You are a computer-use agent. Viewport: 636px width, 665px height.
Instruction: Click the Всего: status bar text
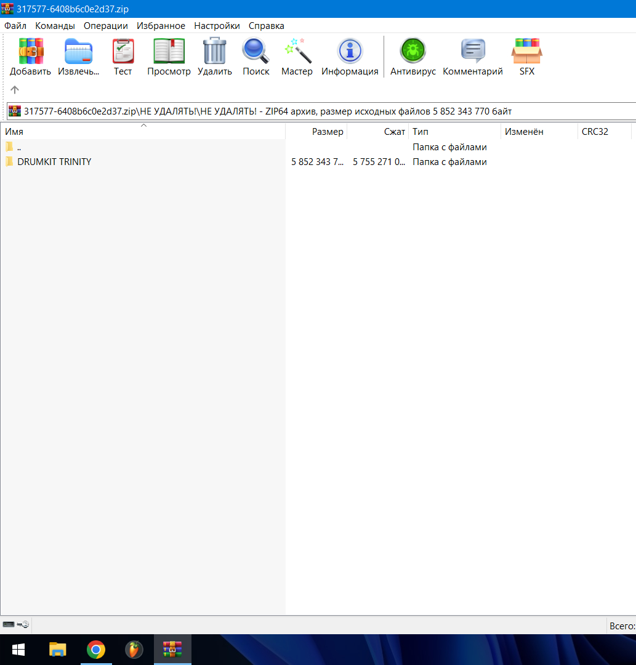[x=622, y=626]
